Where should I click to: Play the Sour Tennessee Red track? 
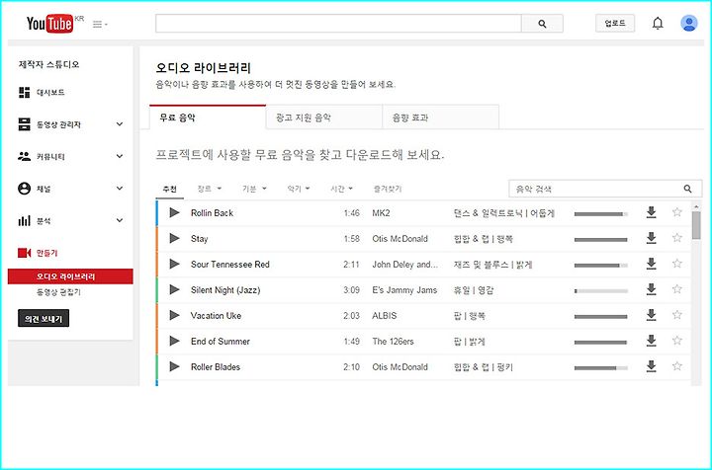point(174,264)
